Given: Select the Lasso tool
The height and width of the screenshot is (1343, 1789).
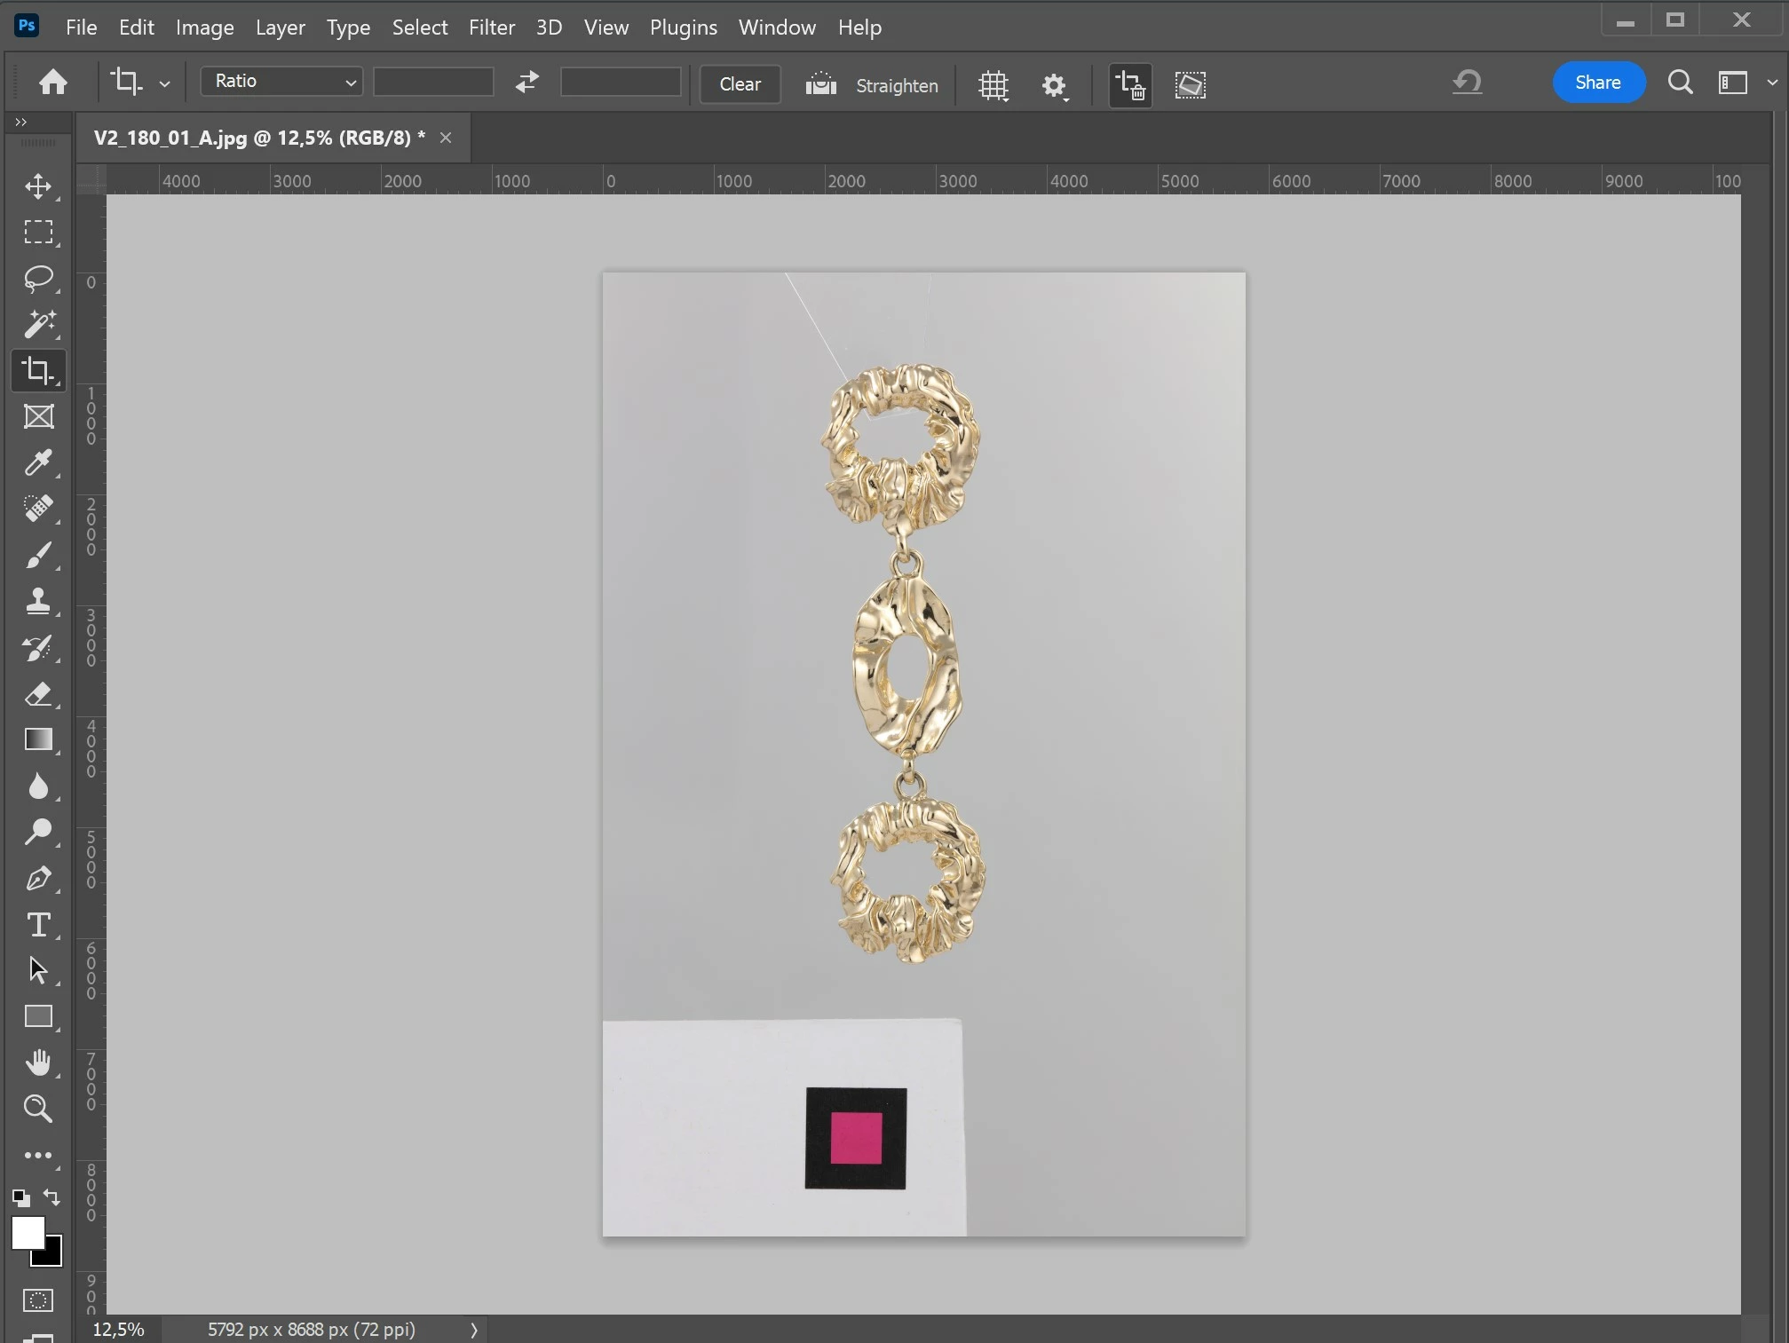Looking at the screenshot, I should 37,279.
